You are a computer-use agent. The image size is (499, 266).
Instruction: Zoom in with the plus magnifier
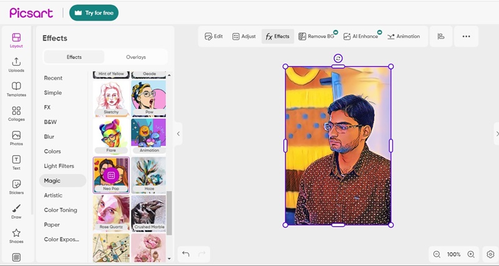pyautogui.click(x=471, y=254)
